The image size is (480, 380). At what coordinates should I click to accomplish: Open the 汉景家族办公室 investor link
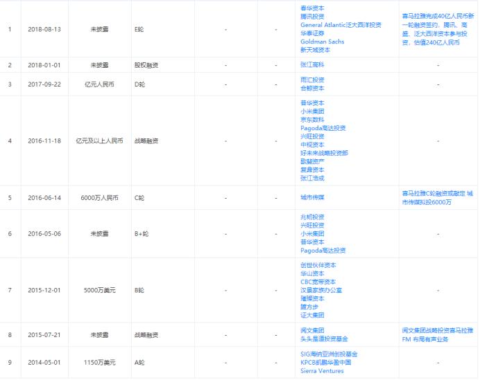click(x=321, y=290)
